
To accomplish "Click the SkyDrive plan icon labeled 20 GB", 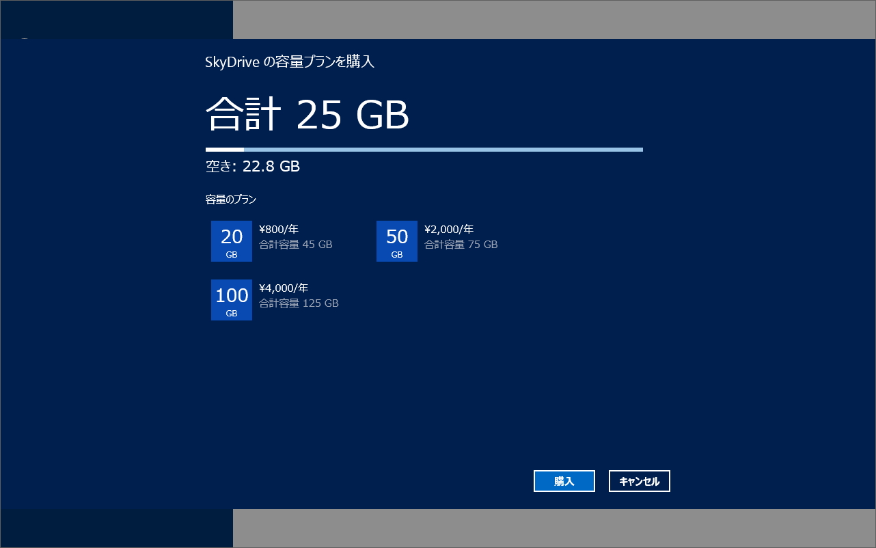I will click(x=231, y=241).
